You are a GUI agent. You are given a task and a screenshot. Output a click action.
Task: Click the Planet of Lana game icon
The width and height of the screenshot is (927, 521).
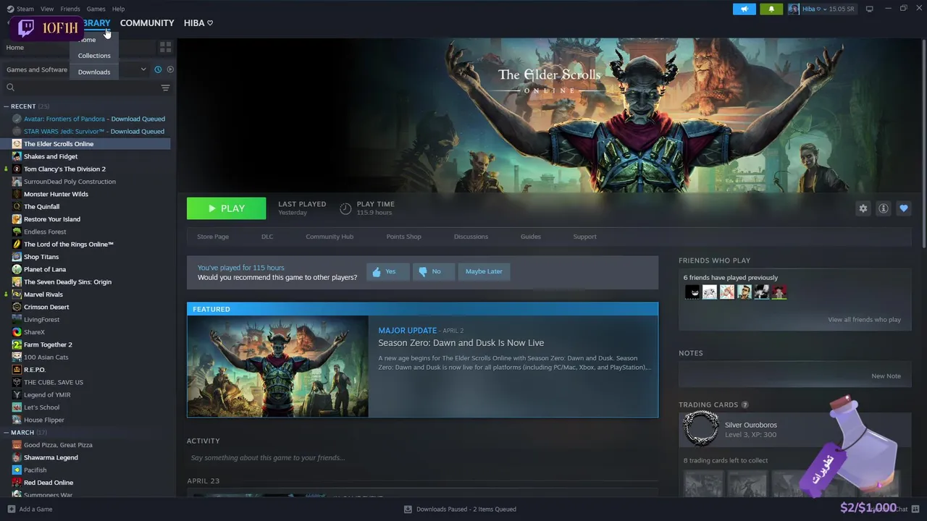point(17,269)
